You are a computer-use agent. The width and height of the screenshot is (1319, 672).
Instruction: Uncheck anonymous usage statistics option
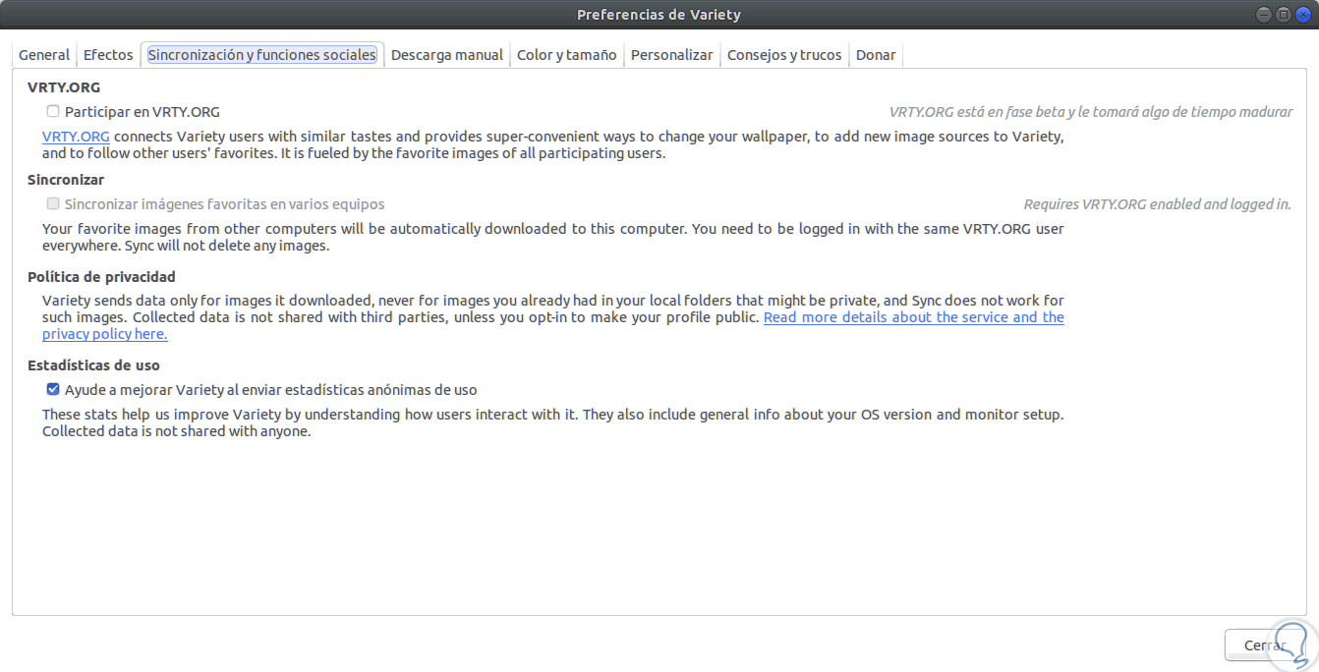(53, 390)
